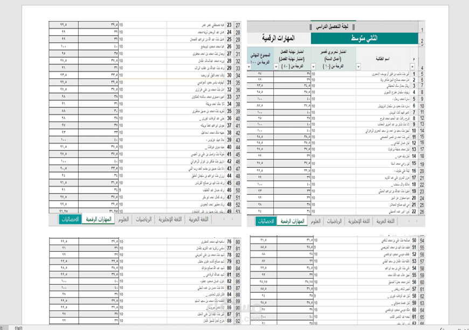Click Excel row header 91
The width and height of the screenshot is (469, 330).
point(238,314)
